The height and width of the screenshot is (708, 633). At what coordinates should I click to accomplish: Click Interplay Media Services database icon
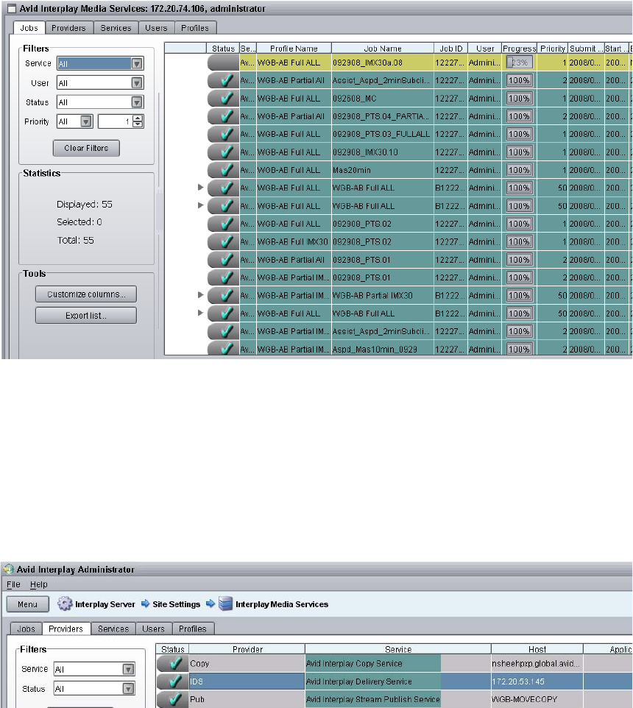tap(225, 603)
